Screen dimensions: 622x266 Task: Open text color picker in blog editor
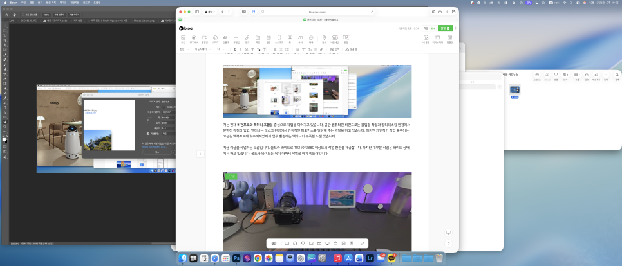(258, 49)
